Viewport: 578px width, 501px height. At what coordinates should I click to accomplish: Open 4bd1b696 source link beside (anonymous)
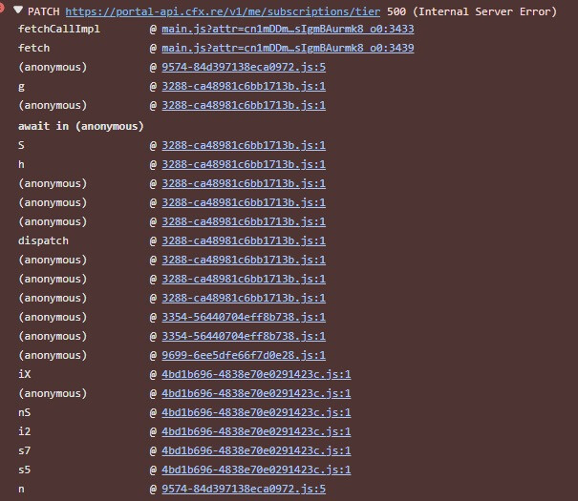256,393
